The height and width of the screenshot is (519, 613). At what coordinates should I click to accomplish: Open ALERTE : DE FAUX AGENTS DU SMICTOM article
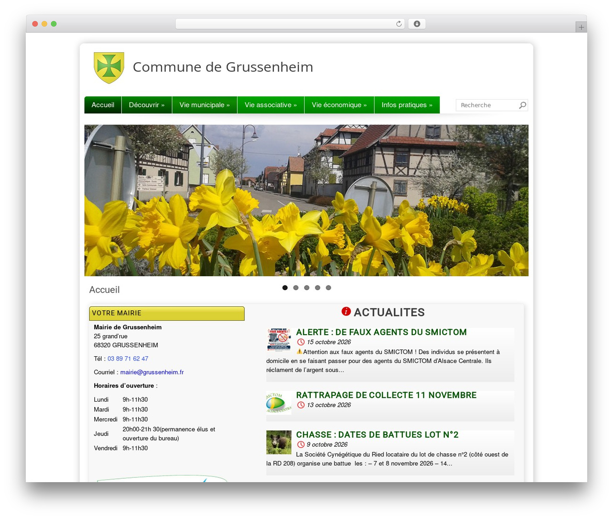pos(381,332)
